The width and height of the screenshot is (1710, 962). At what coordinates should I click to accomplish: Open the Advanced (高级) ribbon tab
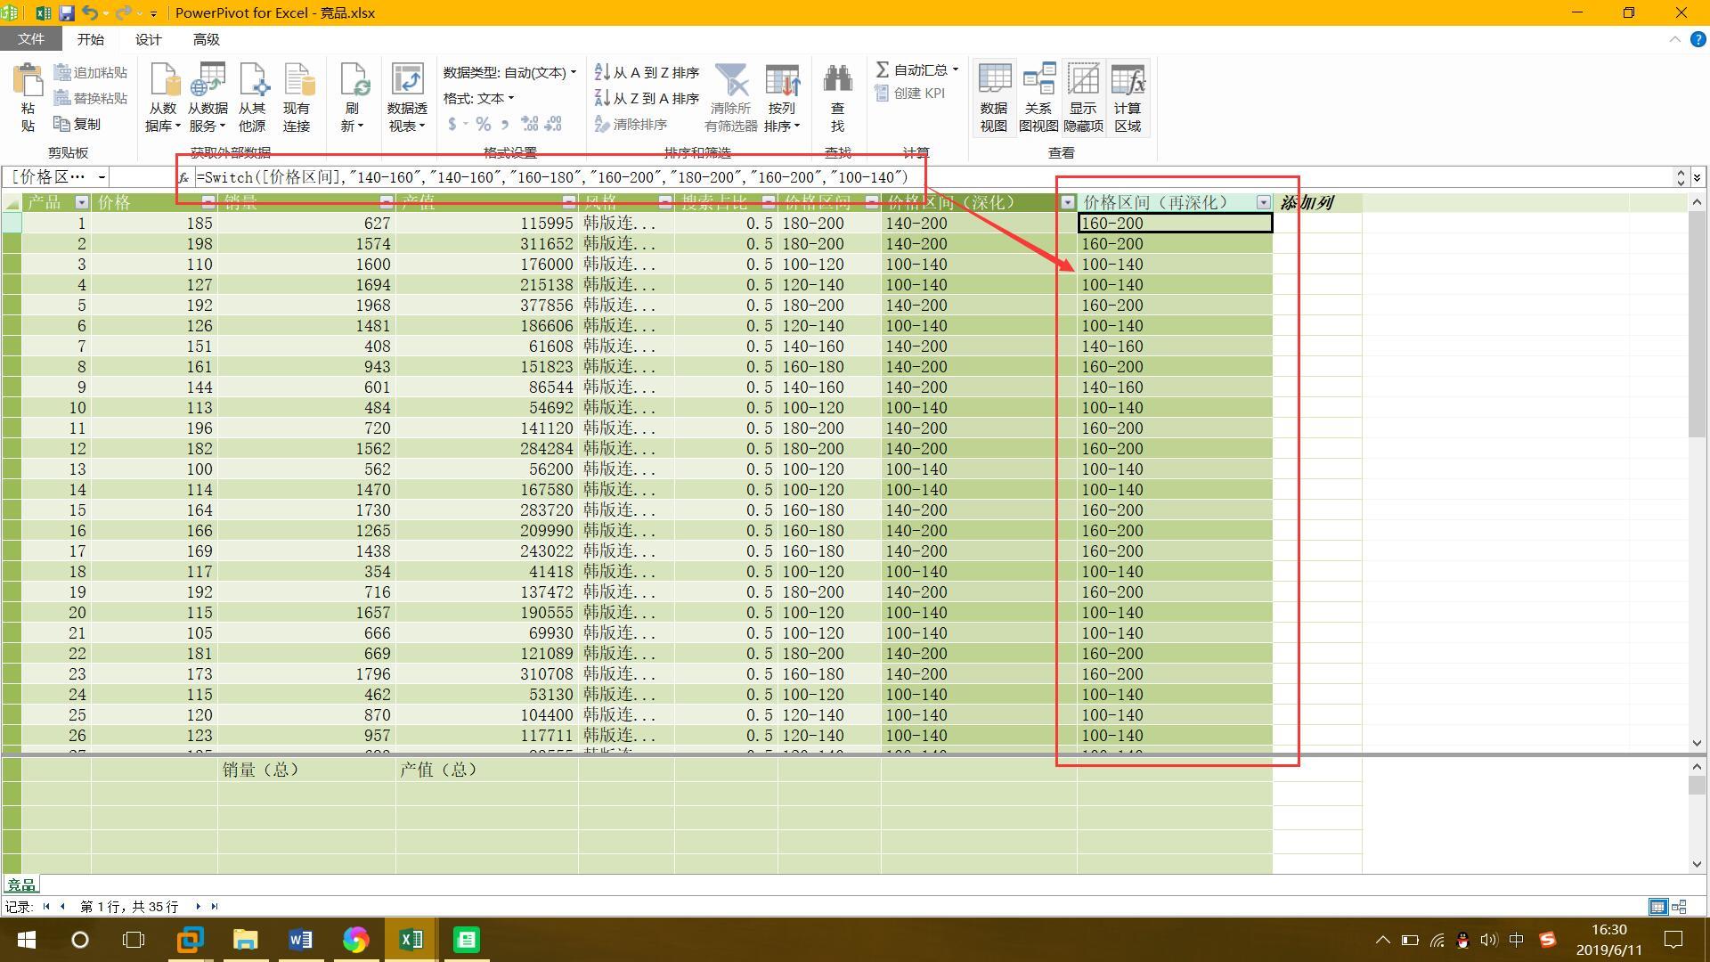tap(206, 39)
